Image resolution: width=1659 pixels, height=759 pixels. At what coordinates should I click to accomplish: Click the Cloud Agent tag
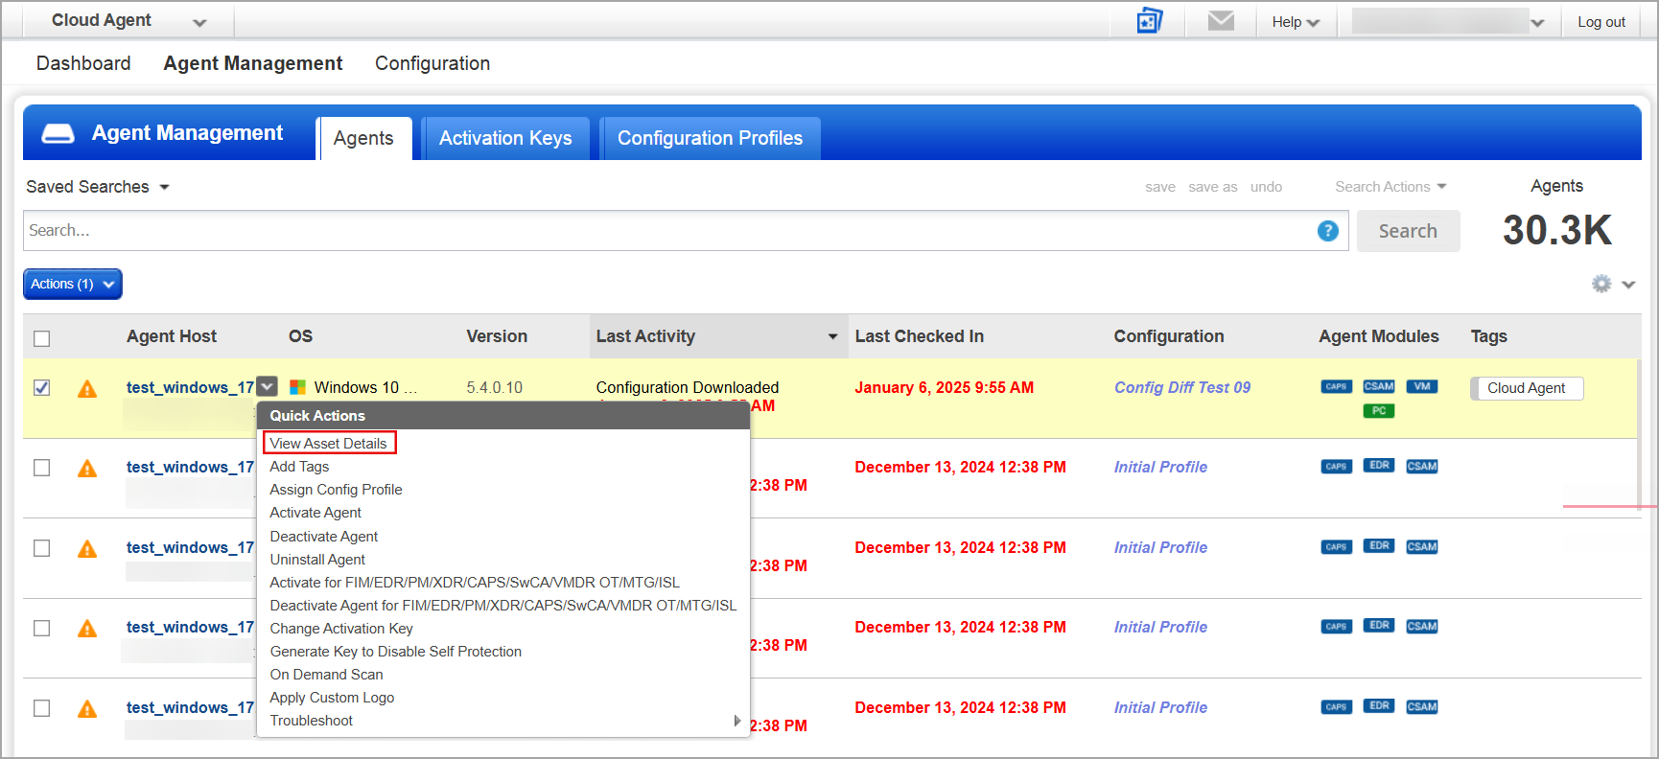tap(1526, 388)
